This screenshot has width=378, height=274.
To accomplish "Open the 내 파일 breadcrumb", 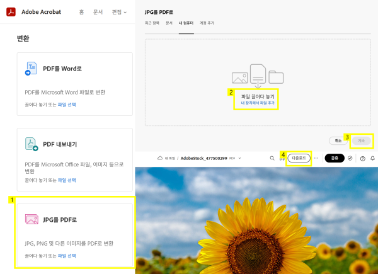I will point(169,158).
